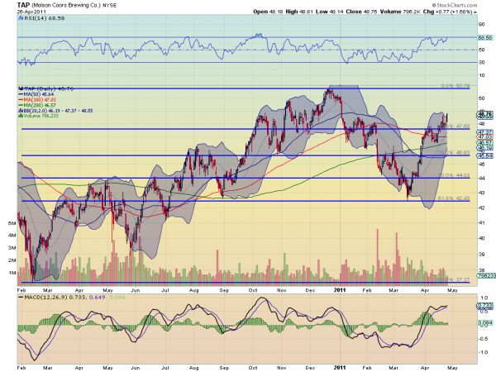Screen dimensions: 496x372
Task: Click the 90 RSI axis label
Action: (x=482, y=24)
